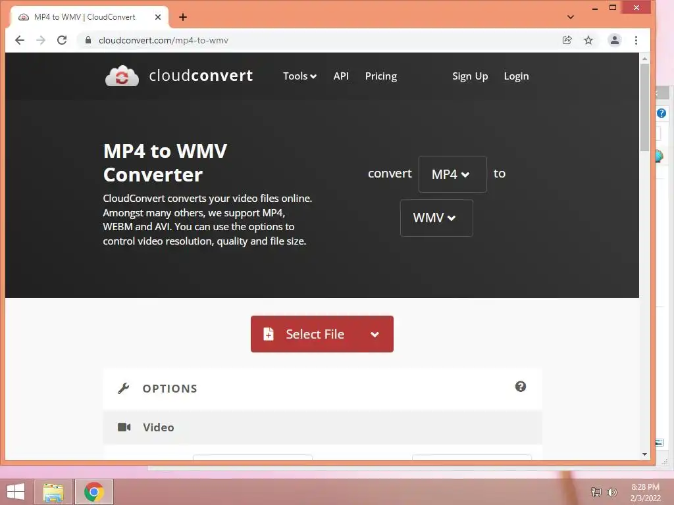This screenshot has height=505, width=674.
Task: Click the Select File button
Action: [322, 334]
